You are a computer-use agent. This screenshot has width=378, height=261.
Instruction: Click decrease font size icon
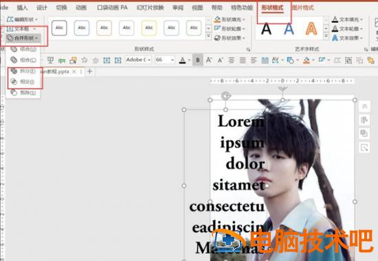point(220,60)
